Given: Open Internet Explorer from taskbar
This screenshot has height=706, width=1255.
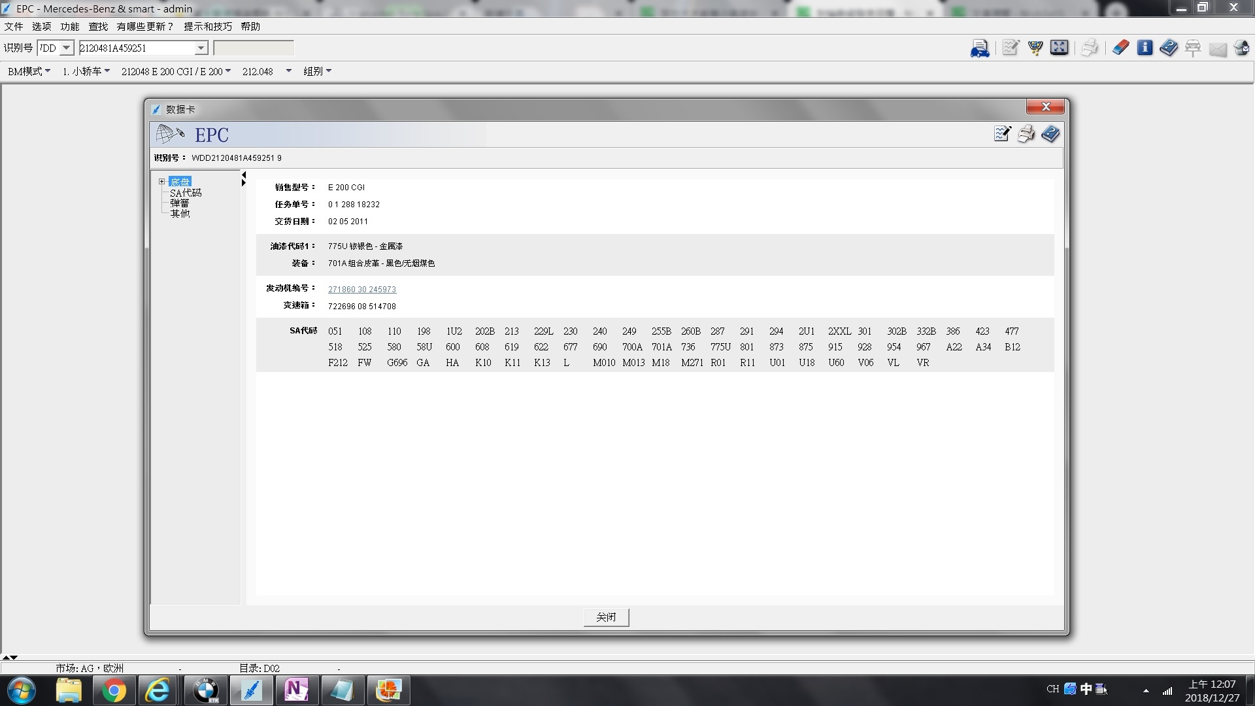Looking at the screenshot, I should click(159, 690).
